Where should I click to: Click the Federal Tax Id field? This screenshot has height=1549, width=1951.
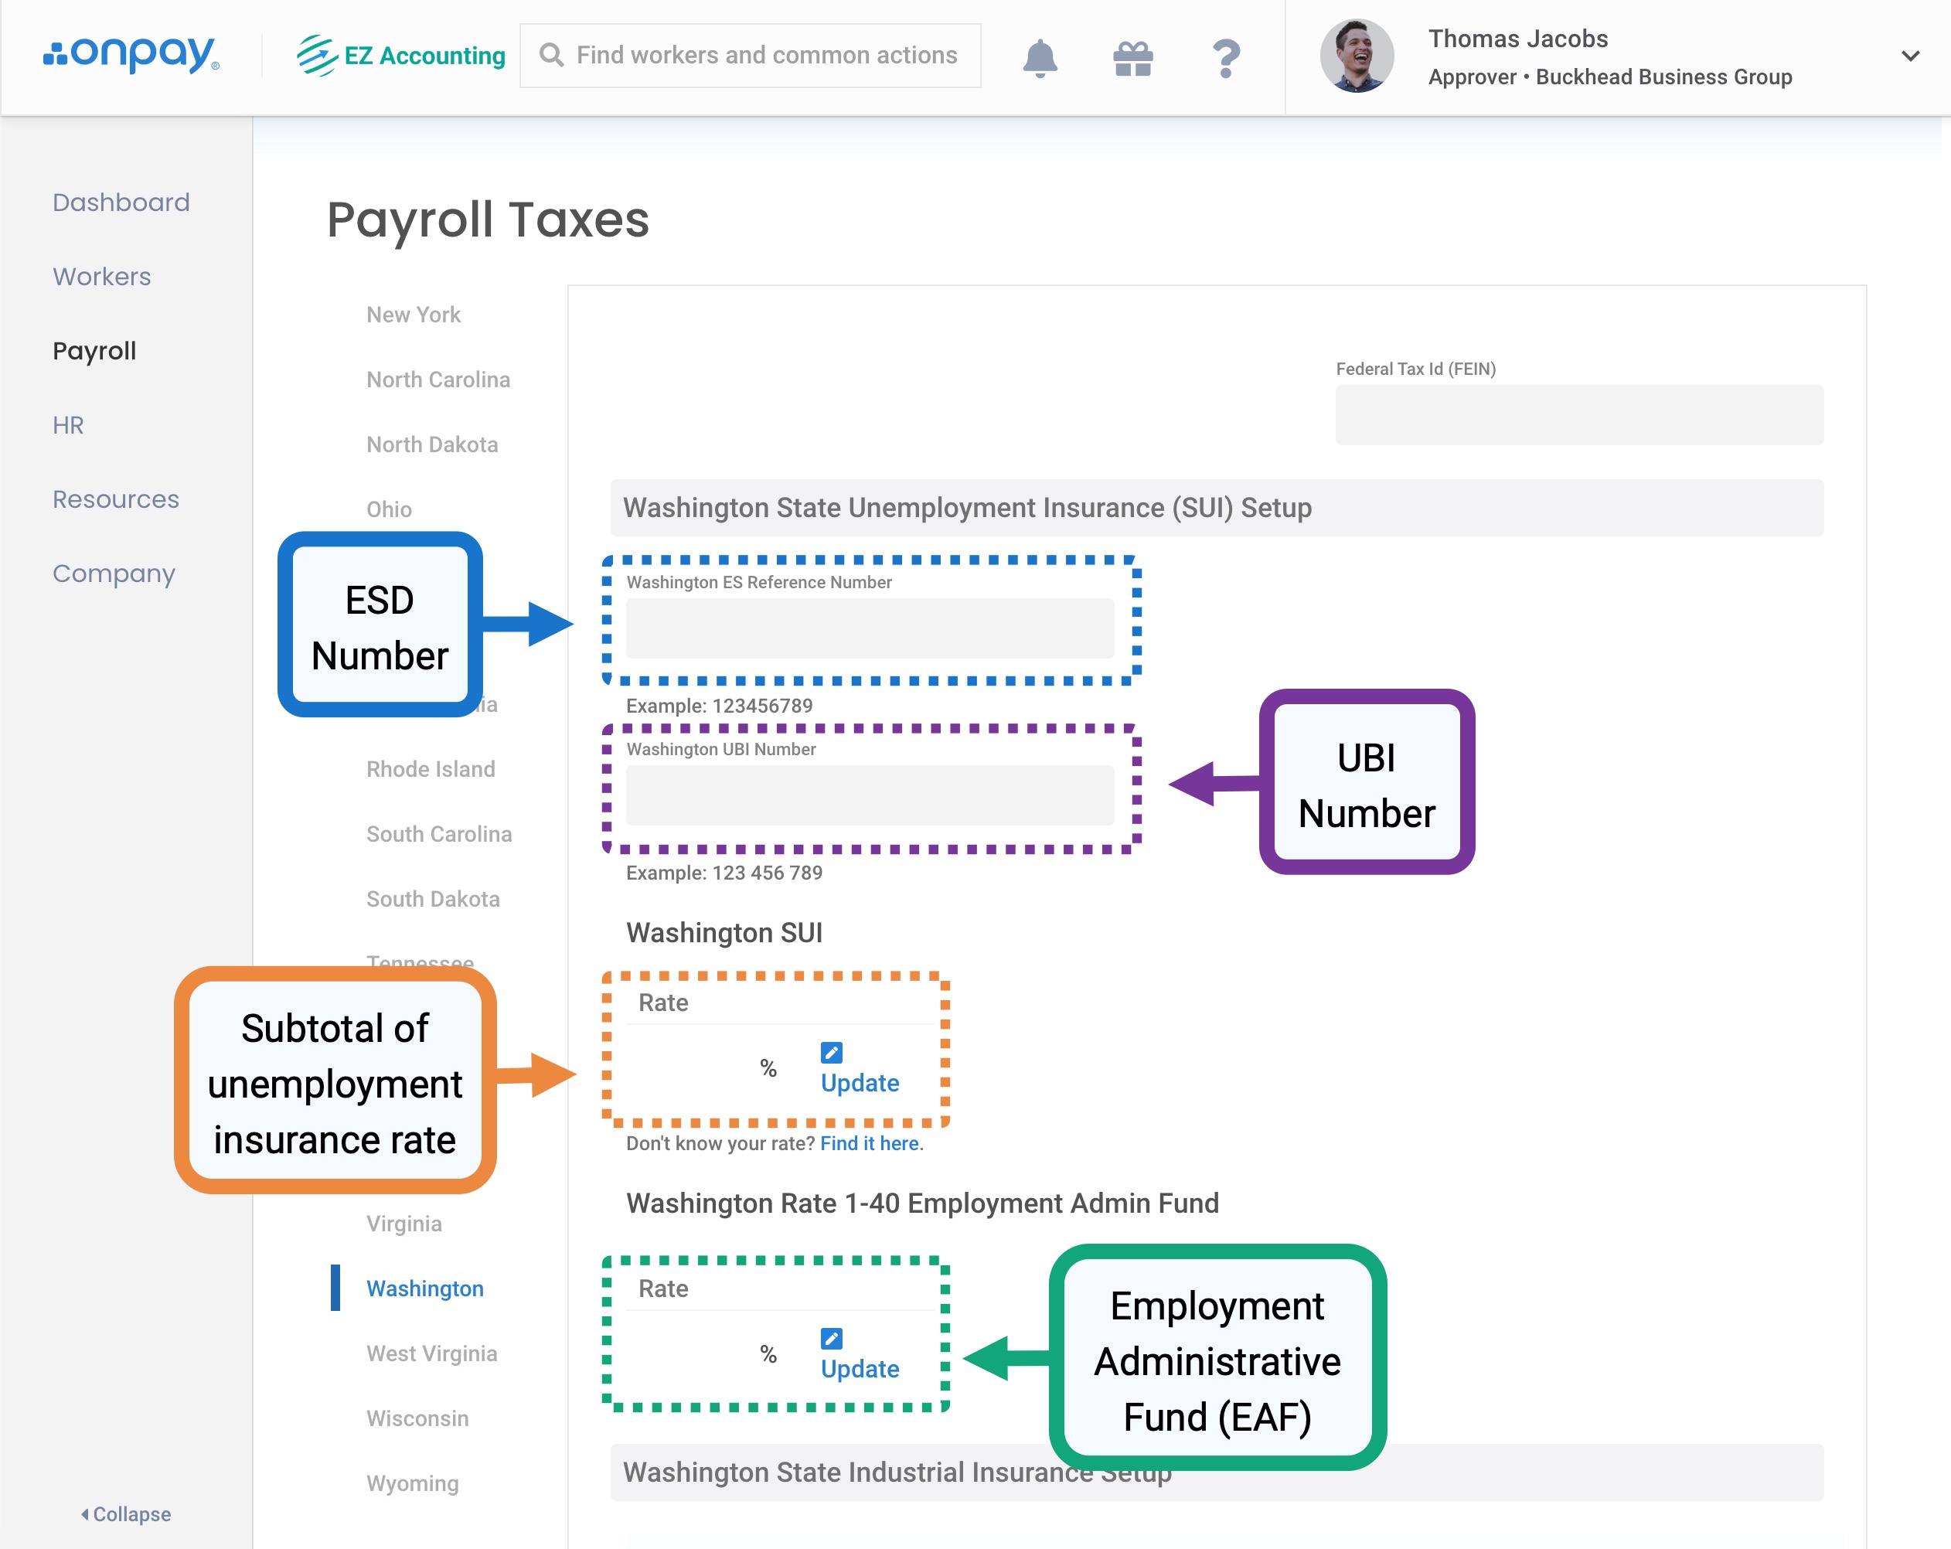(x=1578, y=415)
